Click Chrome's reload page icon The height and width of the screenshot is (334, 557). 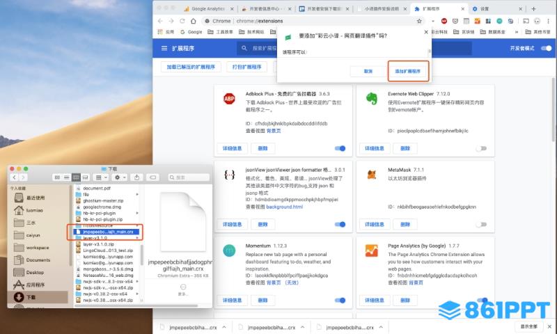(x=182, y=21)
